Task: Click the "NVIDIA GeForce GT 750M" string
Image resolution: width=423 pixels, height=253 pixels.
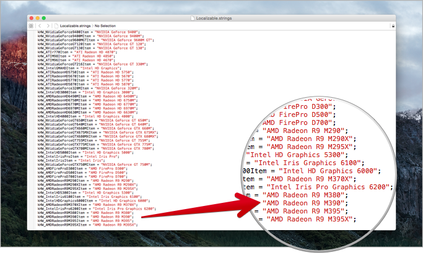Action: (125, 165)
